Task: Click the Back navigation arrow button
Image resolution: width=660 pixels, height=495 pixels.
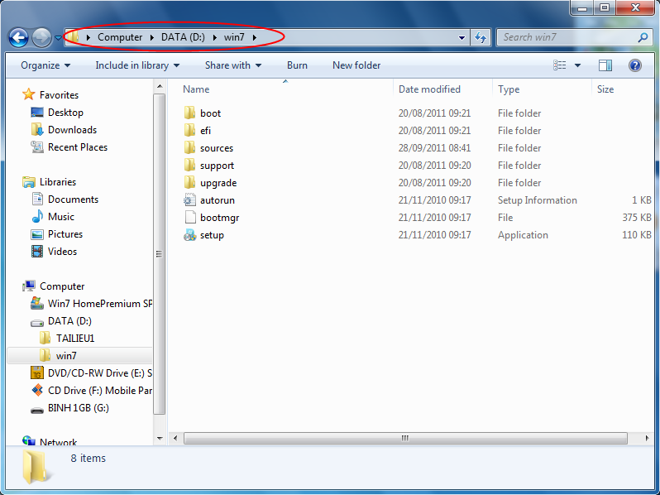Action: [x=18, y=37]
